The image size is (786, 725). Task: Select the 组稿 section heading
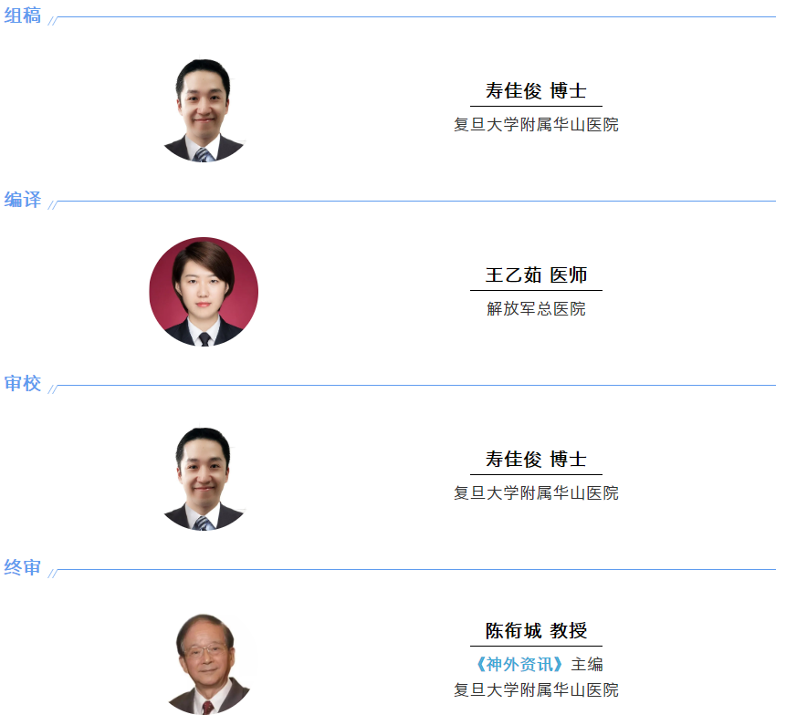pos(22,16)
